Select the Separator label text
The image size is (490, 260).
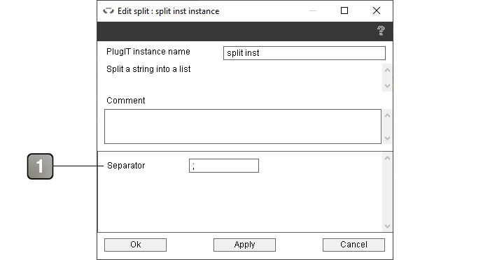126,166
